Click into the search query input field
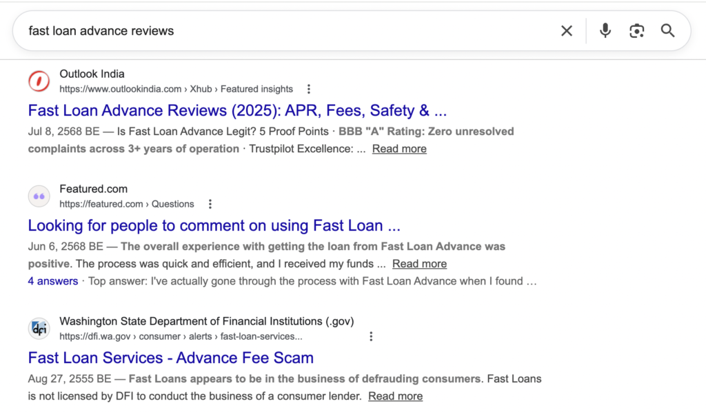The width and height of the screenshot is (706, 412). 276,31
